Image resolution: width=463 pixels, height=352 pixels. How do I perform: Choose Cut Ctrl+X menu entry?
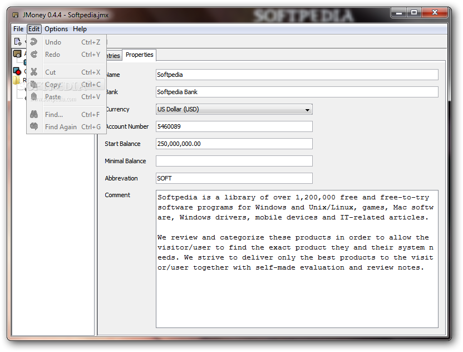pos(66,72)
